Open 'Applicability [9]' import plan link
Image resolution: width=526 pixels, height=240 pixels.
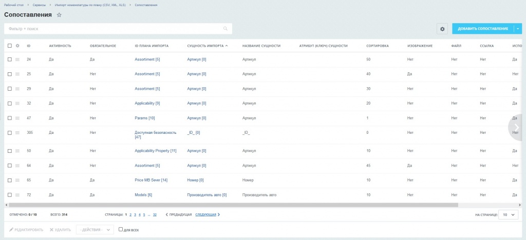click(147, 104)
